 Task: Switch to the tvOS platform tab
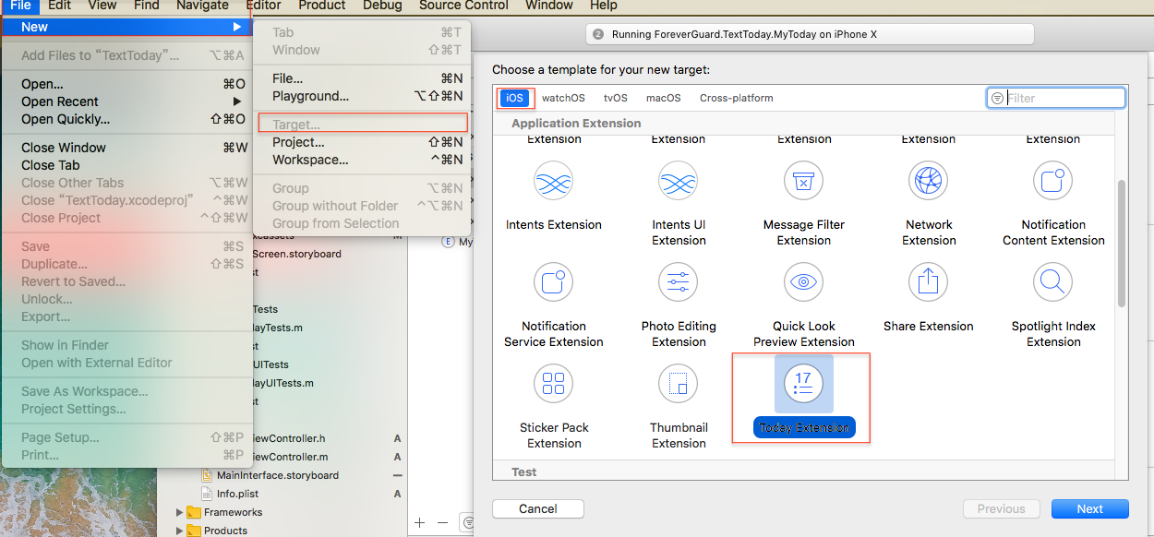[x=616, y=98]
